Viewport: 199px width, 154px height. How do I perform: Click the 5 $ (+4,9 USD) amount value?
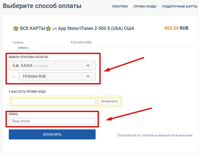click(x=81, y=42)
